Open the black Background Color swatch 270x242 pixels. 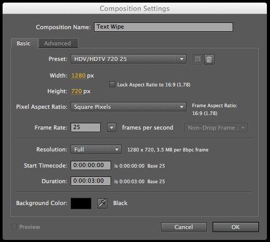point(81,203)
